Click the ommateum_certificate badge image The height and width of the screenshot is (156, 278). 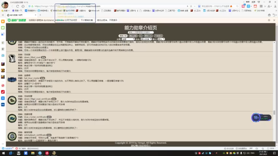tap(12, 136)
